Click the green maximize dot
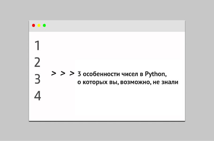Image resolution: width=214 pixels, height=141 pixels. click(x=44, y=25)
